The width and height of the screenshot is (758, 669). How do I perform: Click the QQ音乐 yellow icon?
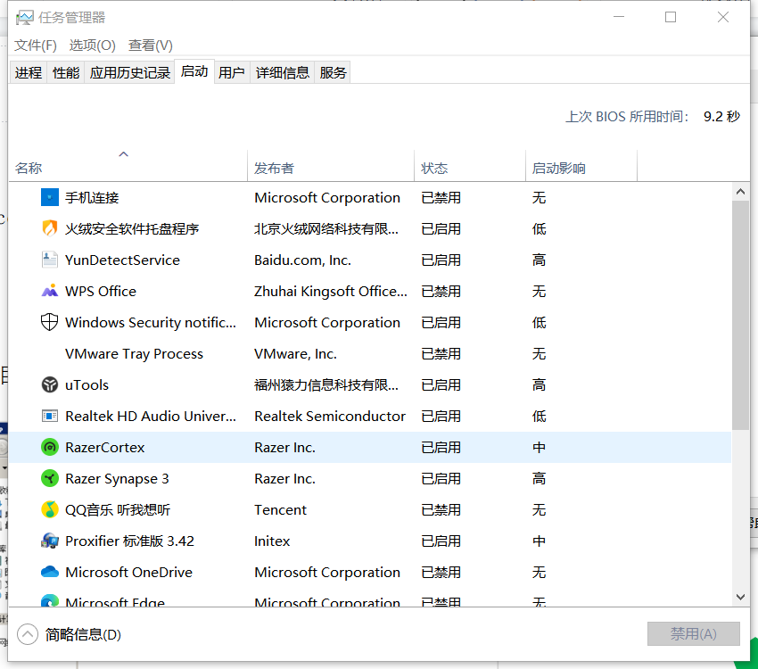tap(49, 509)
